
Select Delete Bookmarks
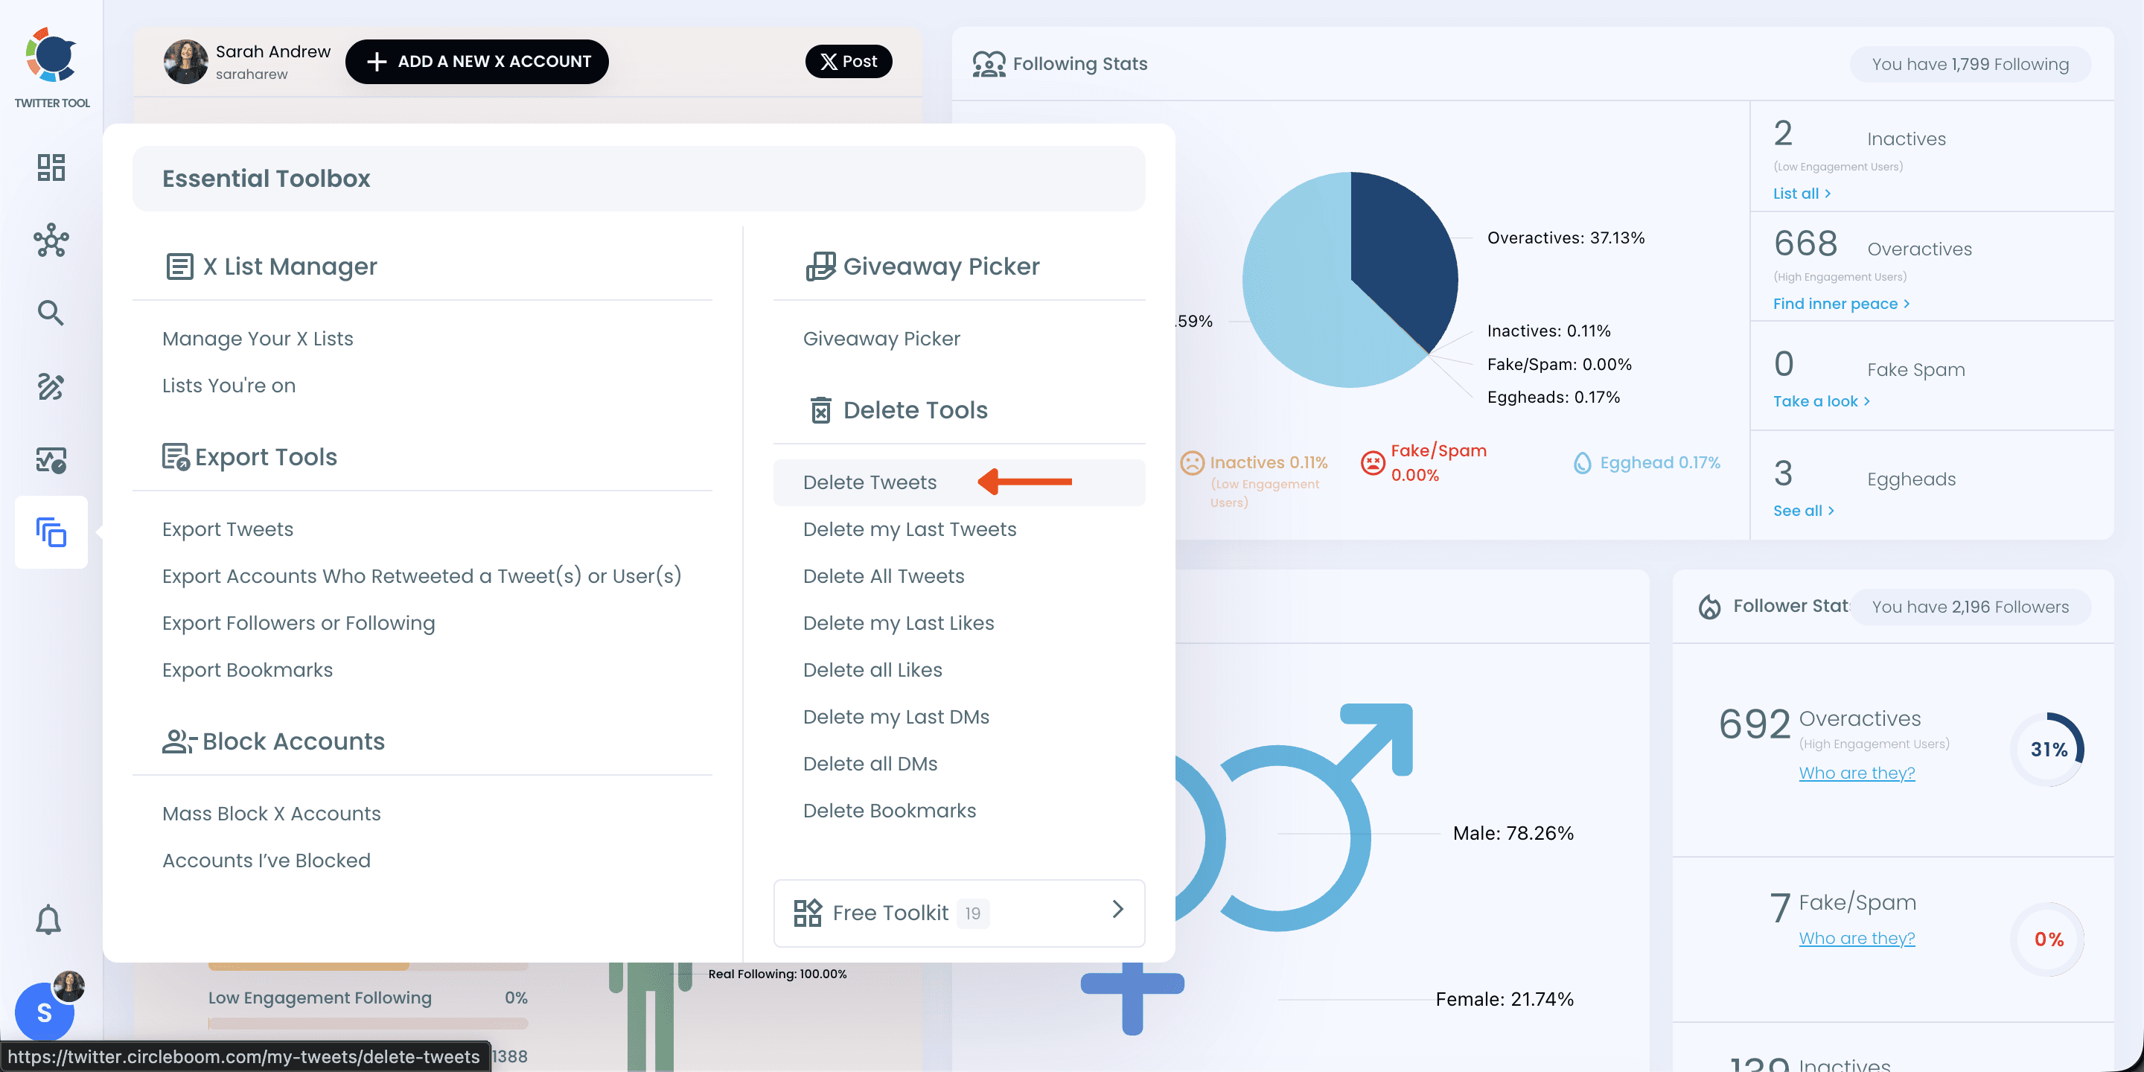tap(890, 811)
